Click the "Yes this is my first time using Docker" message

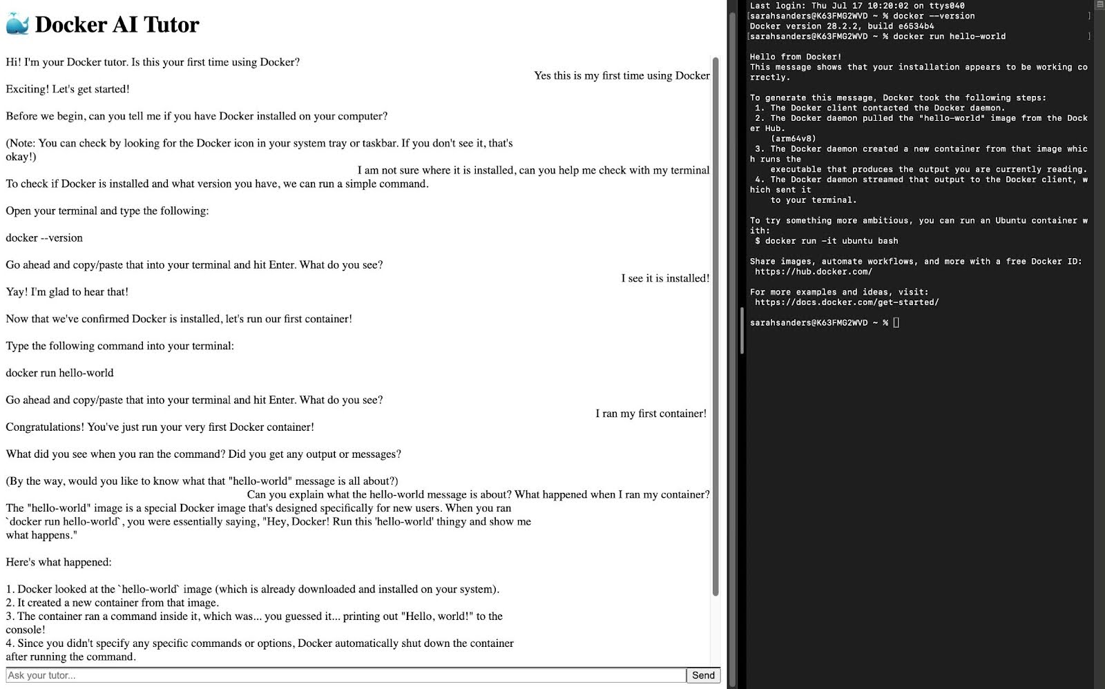coord(622,75)
